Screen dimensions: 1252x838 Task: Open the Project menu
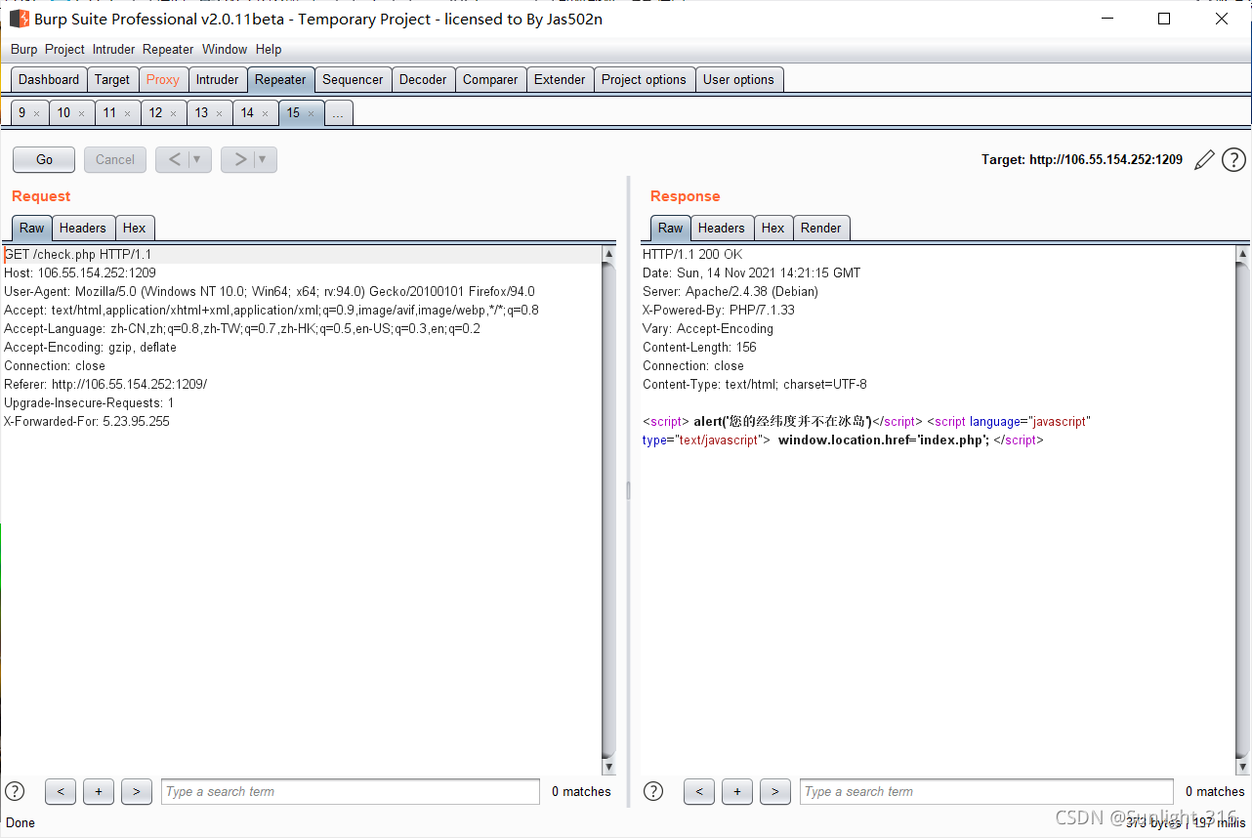[x=64, y=49]
